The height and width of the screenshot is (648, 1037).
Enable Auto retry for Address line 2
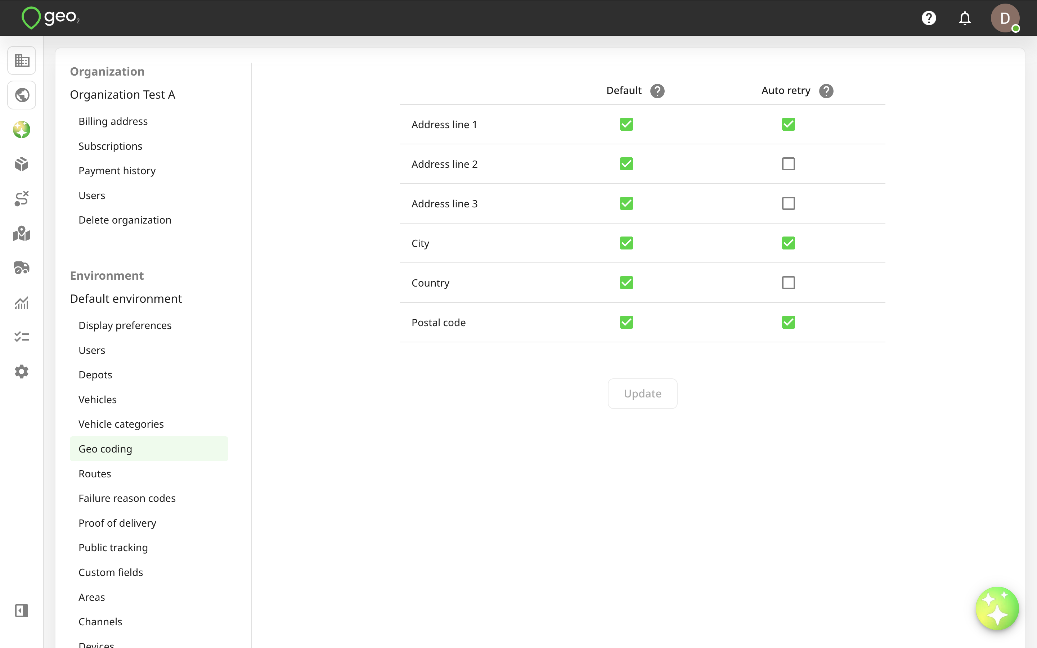tap(789, 164)
